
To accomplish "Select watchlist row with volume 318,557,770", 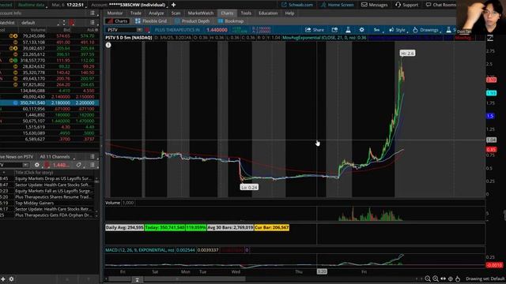I will 49,60.
